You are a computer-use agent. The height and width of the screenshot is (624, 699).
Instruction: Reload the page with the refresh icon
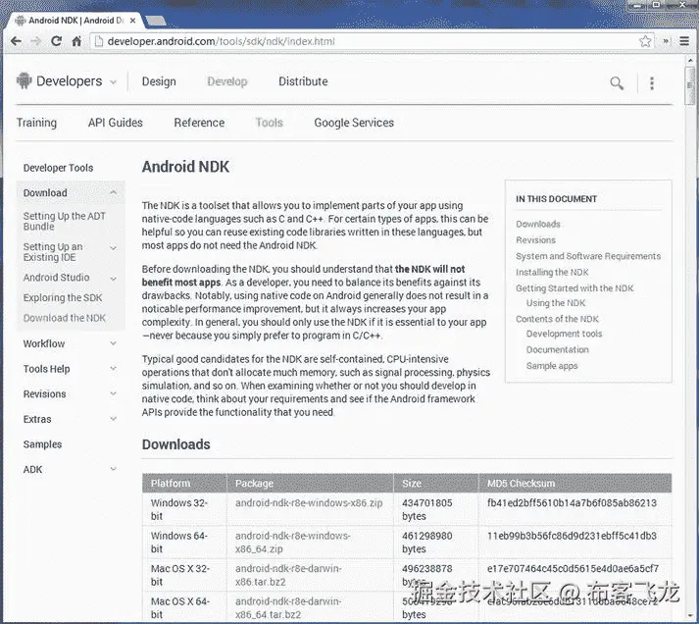pos(56,41)
